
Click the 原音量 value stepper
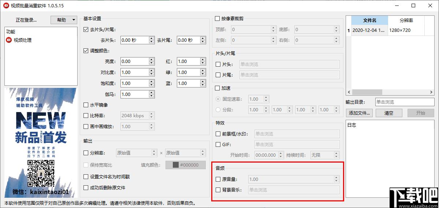pyautogui.click(x=336, y=179)
